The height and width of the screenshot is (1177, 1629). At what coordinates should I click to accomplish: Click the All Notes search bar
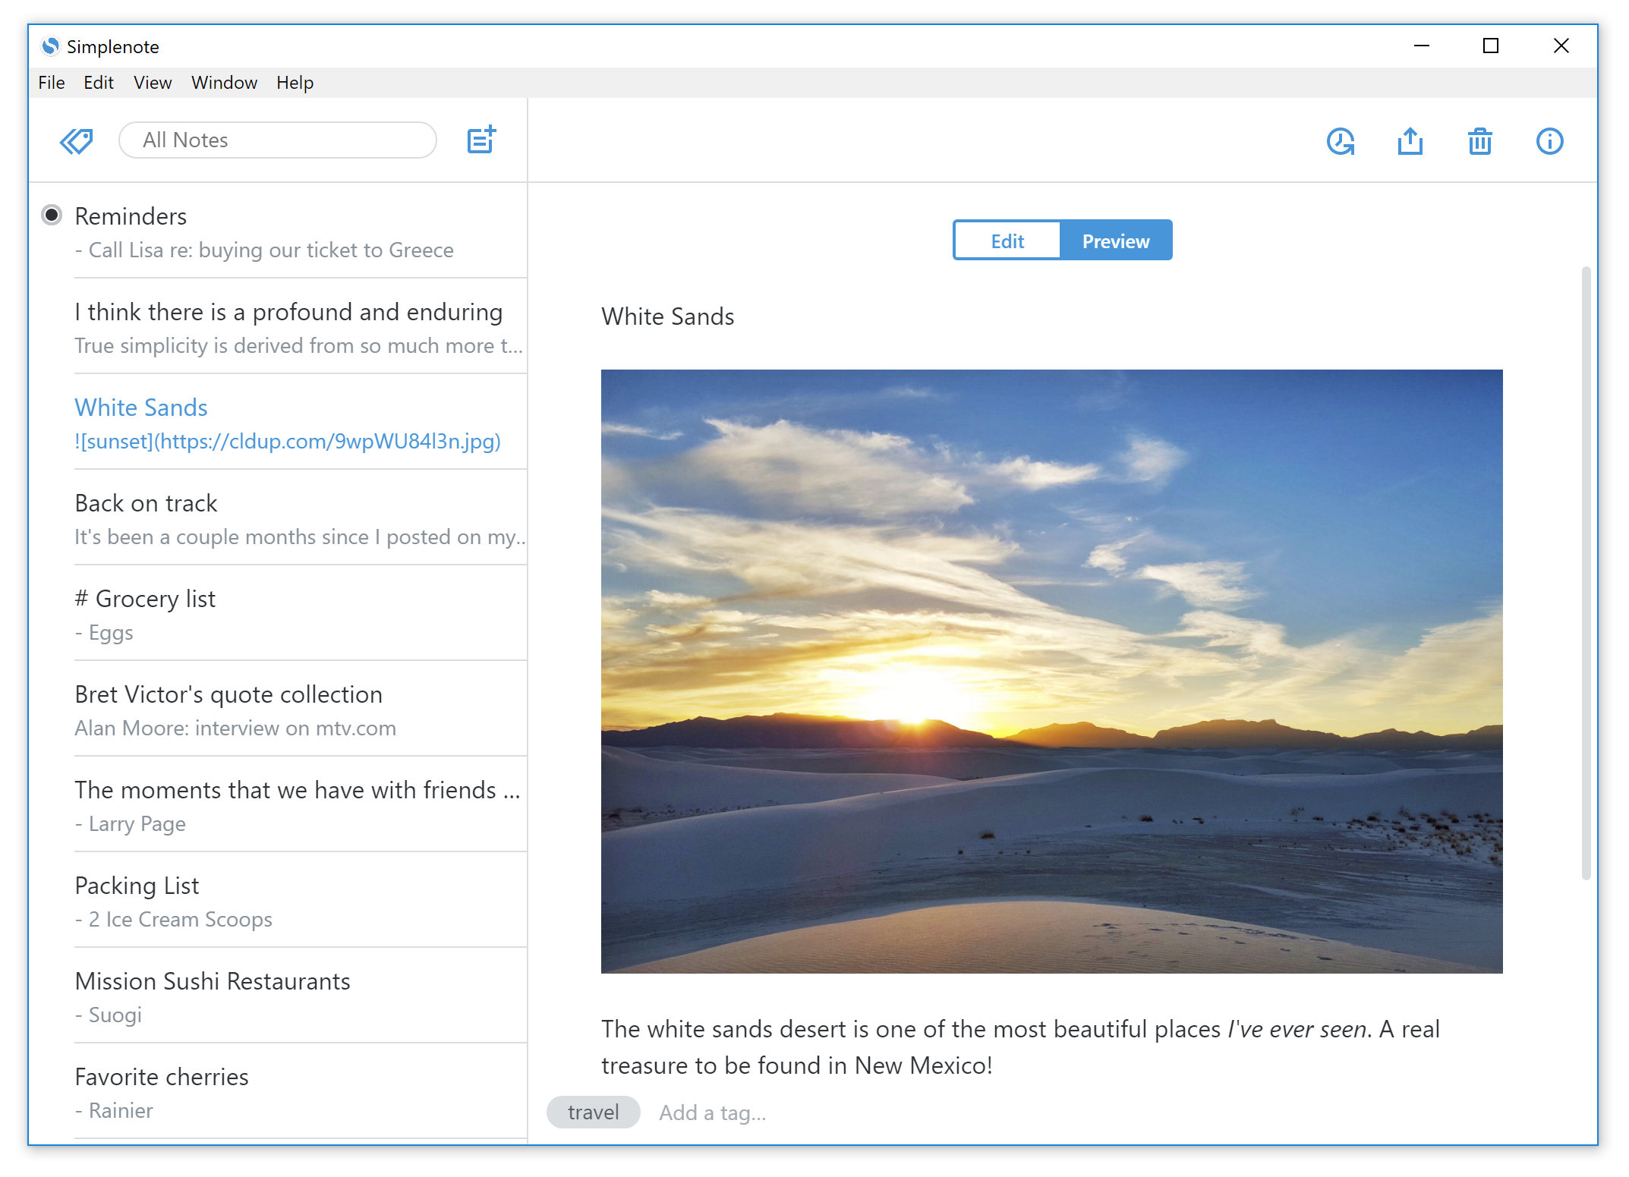(x=277, y=140)
